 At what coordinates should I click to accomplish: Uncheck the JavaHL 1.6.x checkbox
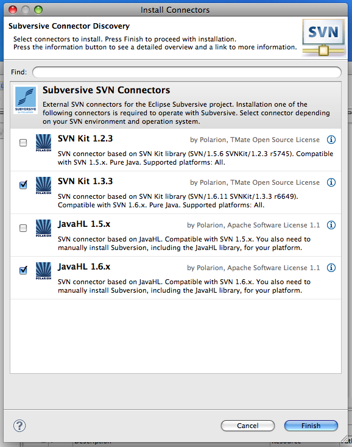23,270
